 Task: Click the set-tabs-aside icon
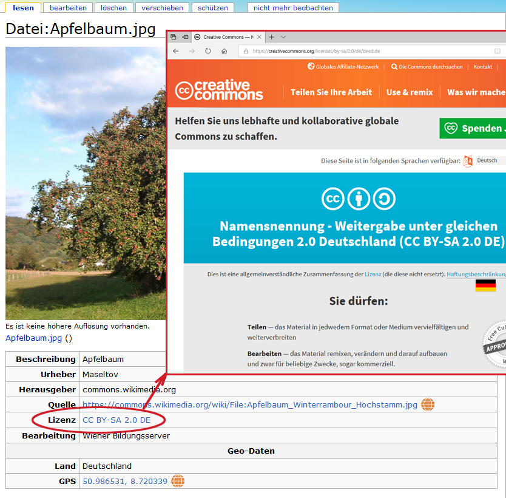[x=174, y=37]
